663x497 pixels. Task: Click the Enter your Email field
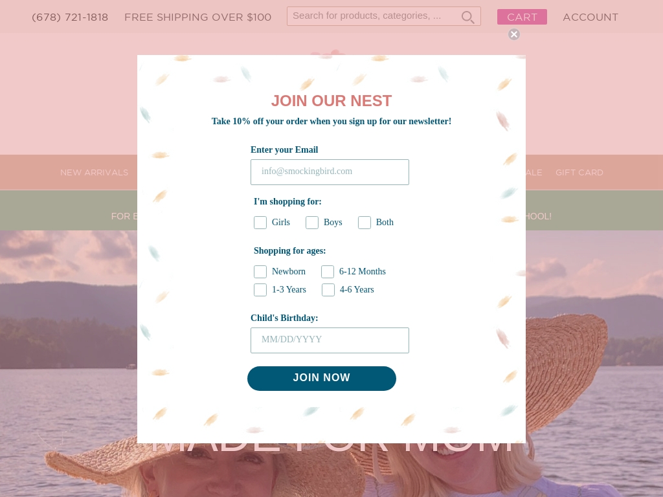click(x=330, y=171)
